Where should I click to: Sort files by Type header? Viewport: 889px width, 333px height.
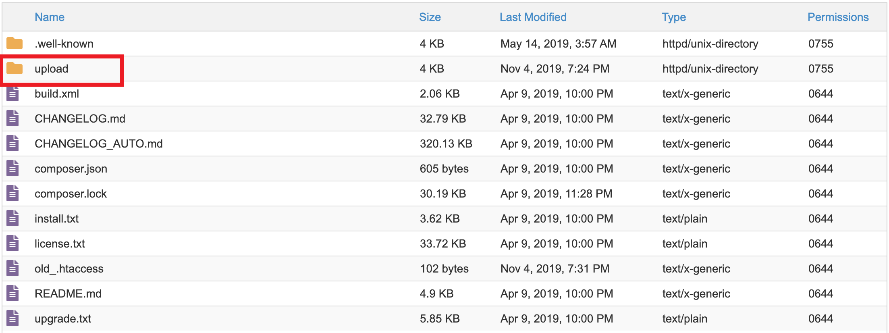[x=673, y=17]
